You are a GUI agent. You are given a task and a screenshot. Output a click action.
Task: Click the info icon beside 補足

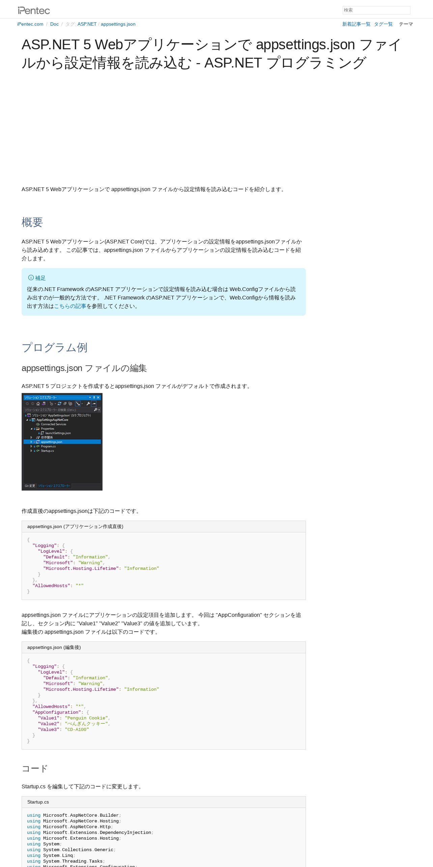point(31,278)
